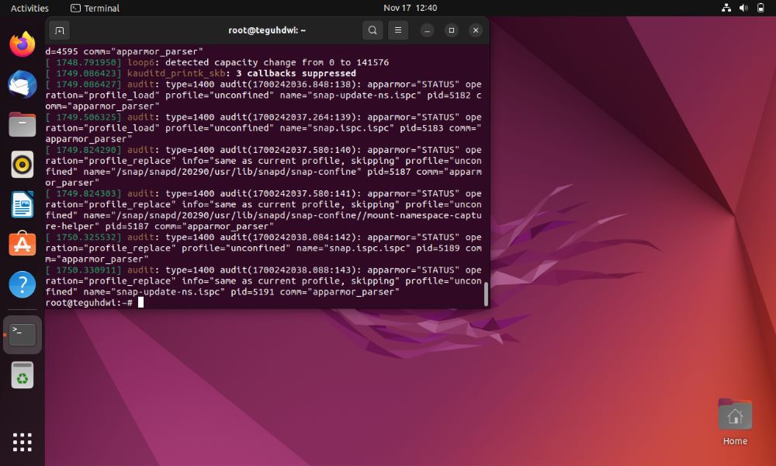
Task: Open the Files manager in dock
Action: tap(23, 124)
